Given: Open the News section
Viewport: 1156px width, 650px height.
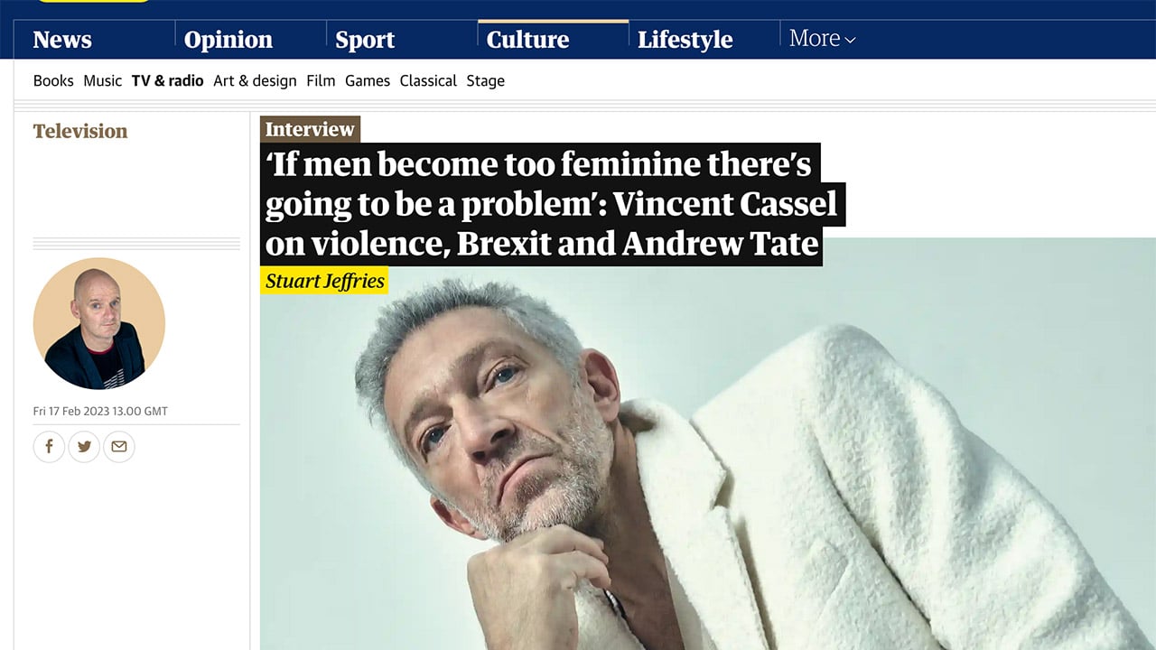Looking at the screenshot, I should (62, 40).
